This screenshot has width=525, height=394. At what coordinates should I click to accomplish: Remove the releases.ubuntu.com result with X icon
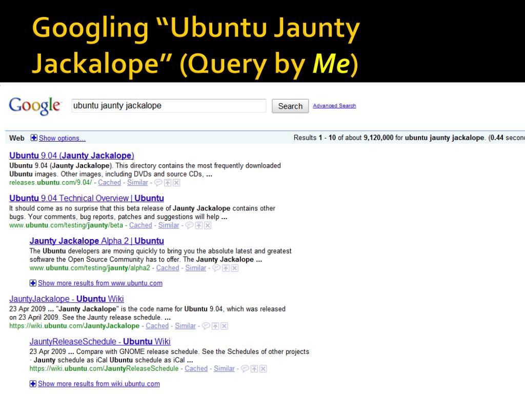176,183
